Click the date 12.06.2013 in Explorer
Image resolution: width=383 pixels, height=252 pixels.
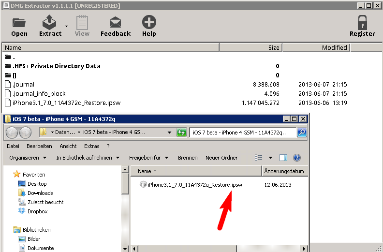click(278, 185)
